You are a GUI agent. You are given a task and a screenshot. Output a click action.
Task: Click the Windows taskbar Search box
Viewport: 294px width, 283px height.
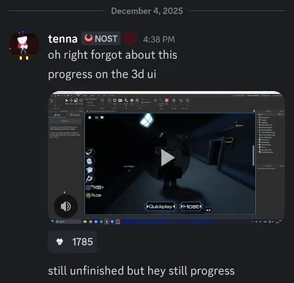click(69, 221)
